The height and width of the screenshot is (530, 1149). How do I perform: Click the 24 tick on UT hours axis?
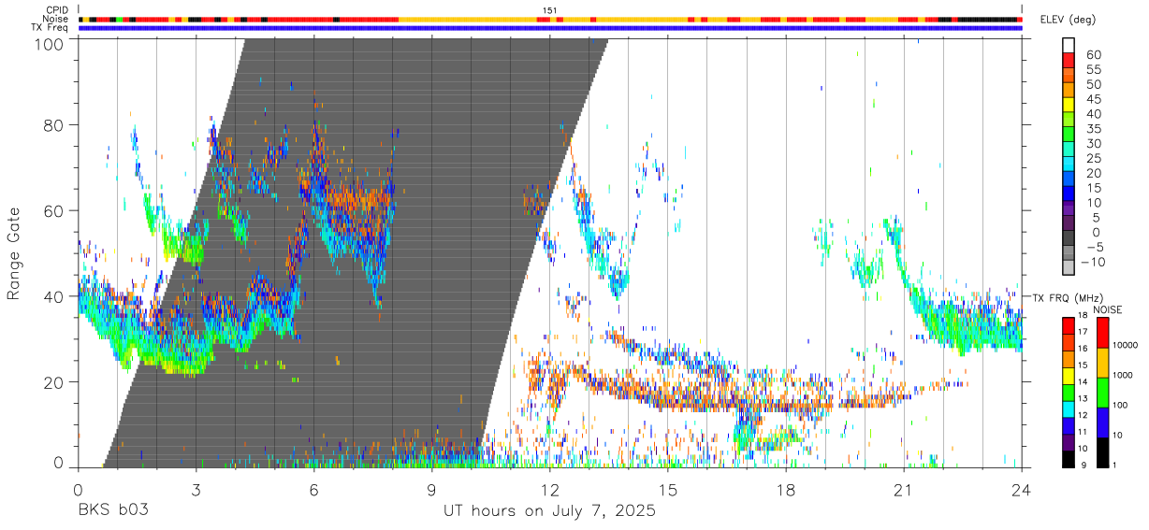click(1022, 489)
